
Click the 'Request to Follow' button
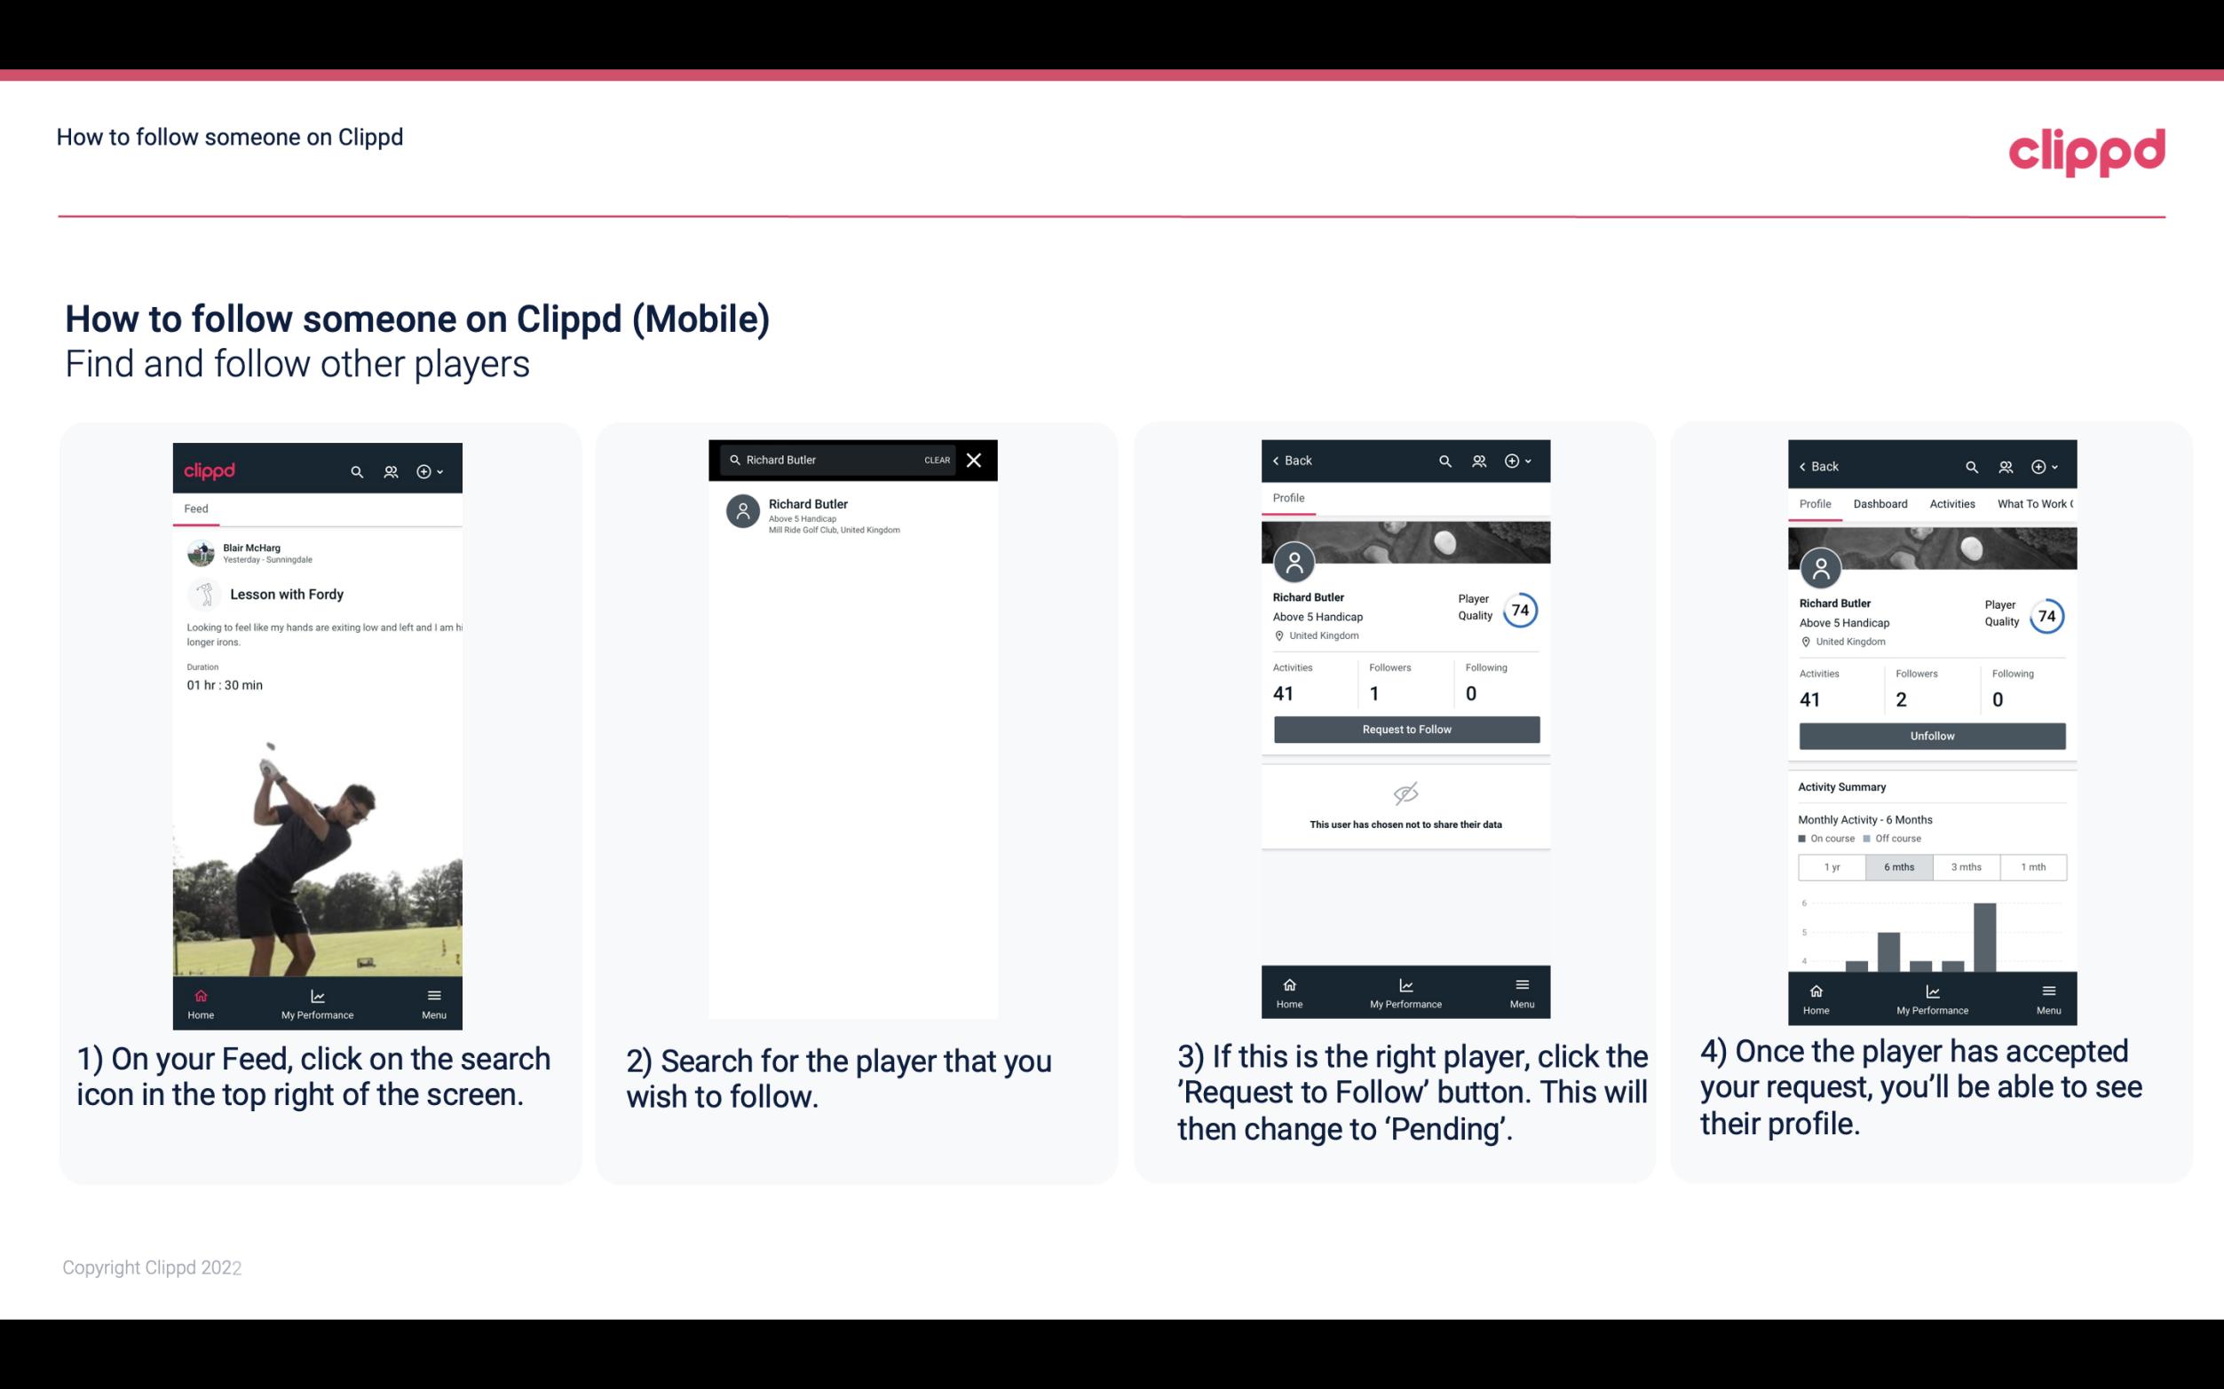point(1403,728)
